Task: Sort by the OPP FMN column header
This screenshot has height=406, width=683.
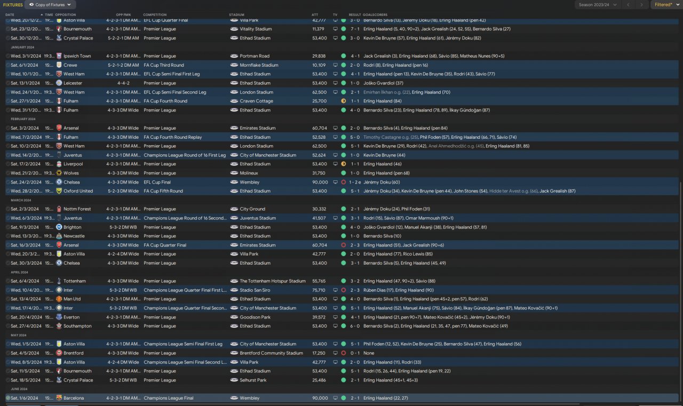Action: point(123,14)
